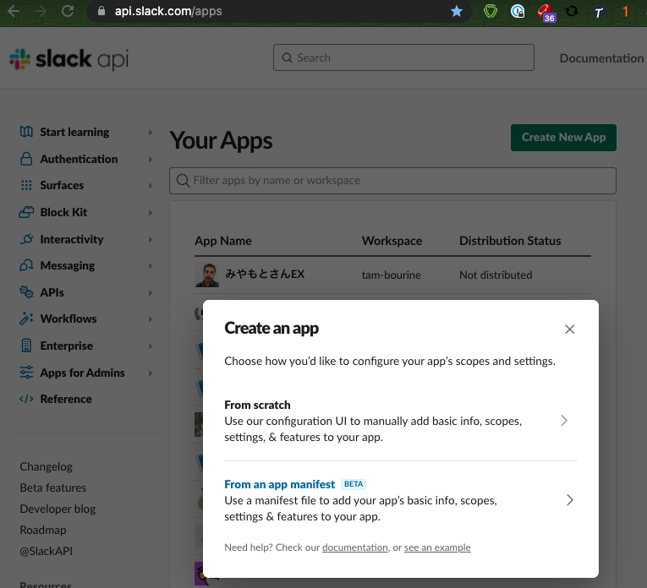The height and width of the screenshot is (588, 647).
Task: Open Documentation in top navigation
Action: 601,58
